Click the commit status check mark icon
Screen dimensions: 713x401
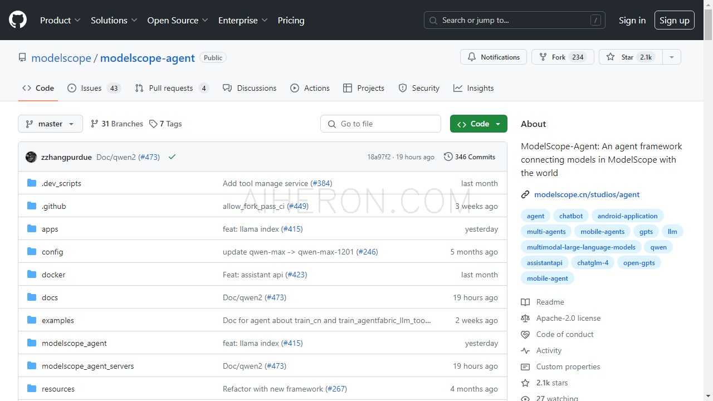172,157
